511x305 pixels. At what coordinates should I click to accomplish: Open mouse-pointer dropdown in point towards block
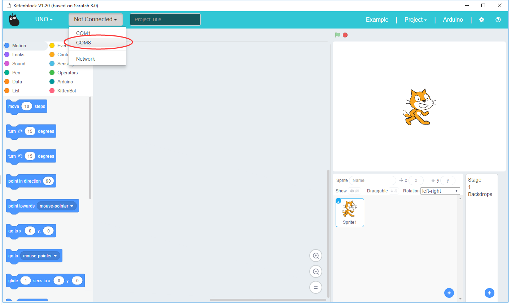(57, 206)
